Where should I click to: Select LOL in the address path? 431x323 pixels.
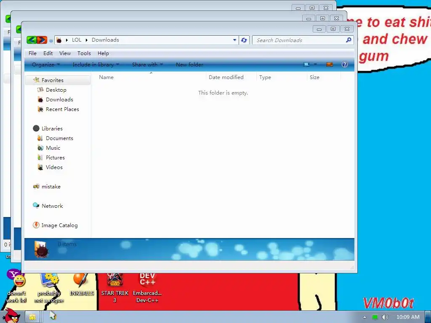(x=77, y=40)
